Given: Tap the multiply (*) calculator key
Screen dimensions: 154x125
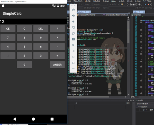Looking at the screenshot, I should coord(57,38).
